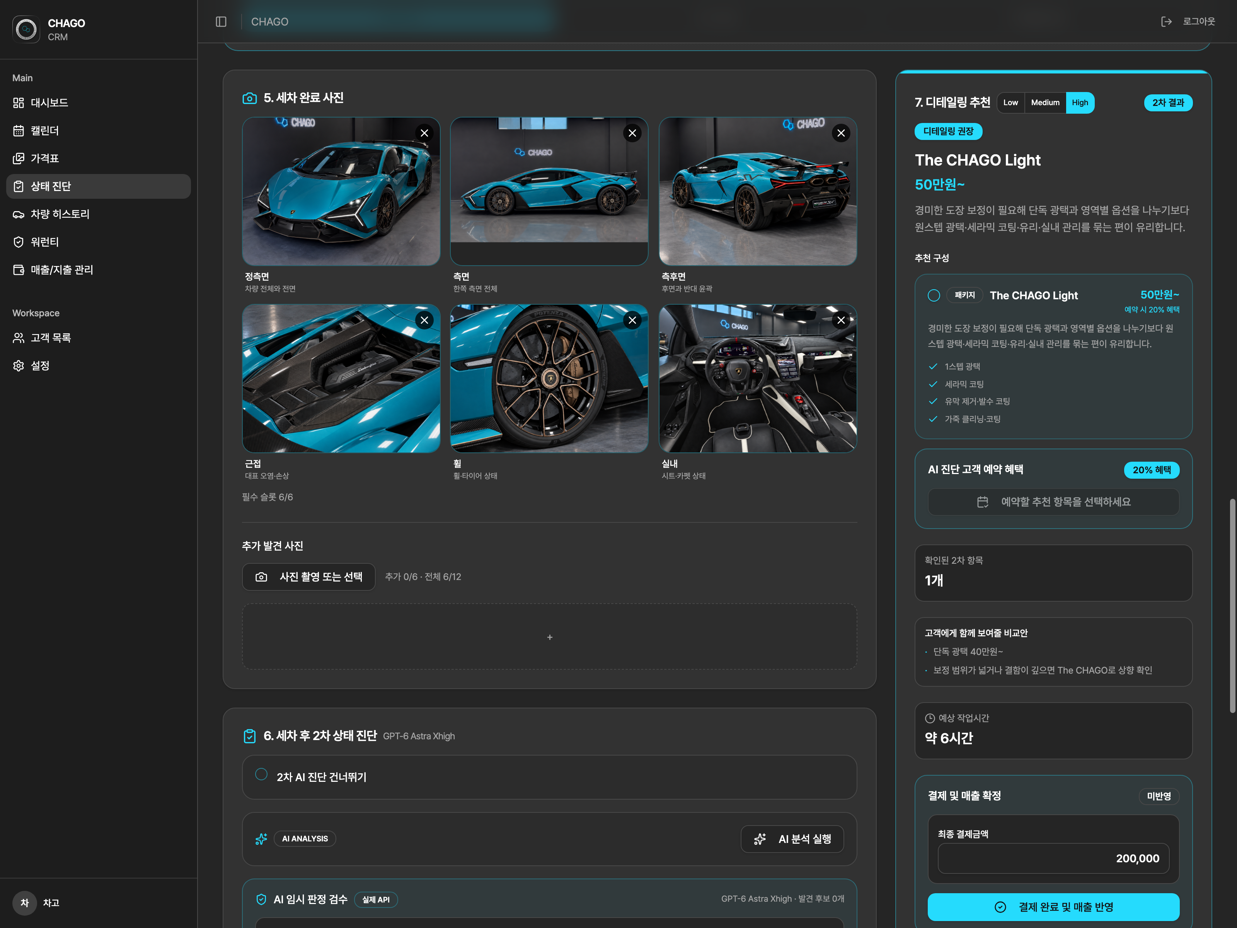Click the 최종 결제금액 input field

pyautogui.click(x=1053, y=859)
